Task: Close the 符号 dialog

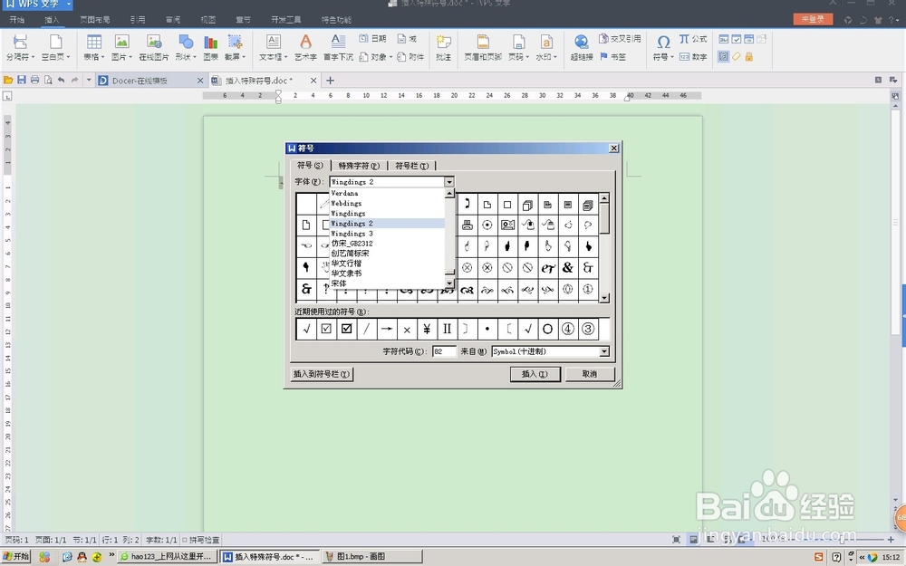Action: click(x=613, y=149)
